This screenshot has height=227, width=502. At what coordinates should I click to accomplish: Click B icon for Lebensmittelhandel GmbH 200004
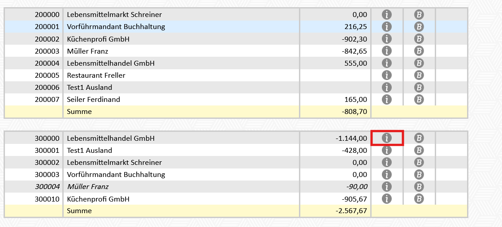419,63
